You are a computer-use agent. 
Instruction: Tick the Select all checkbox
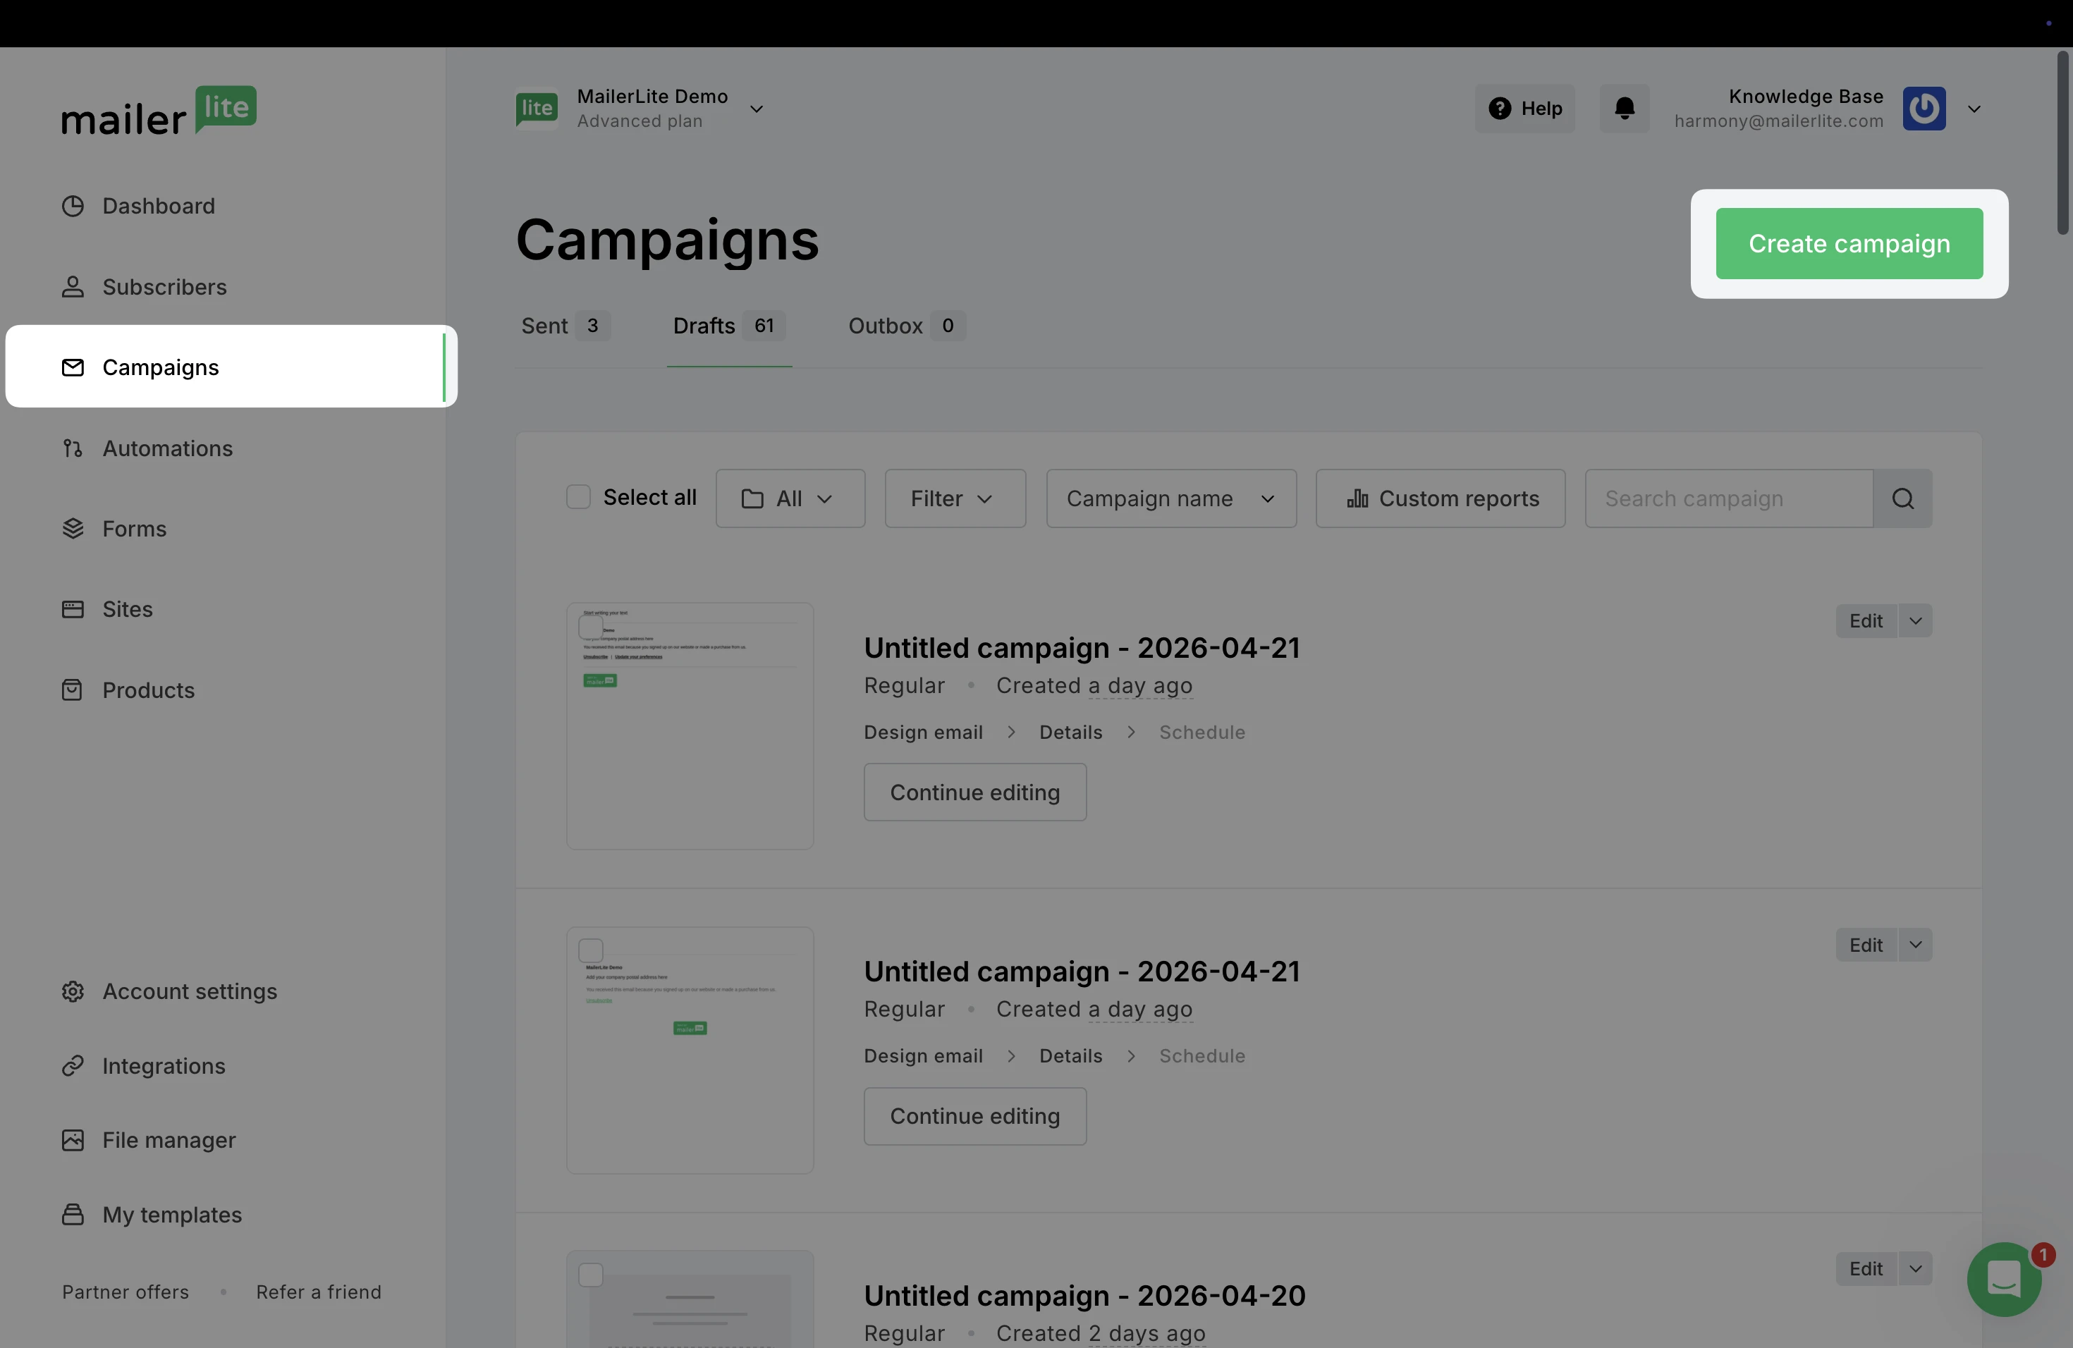point(578,496)
